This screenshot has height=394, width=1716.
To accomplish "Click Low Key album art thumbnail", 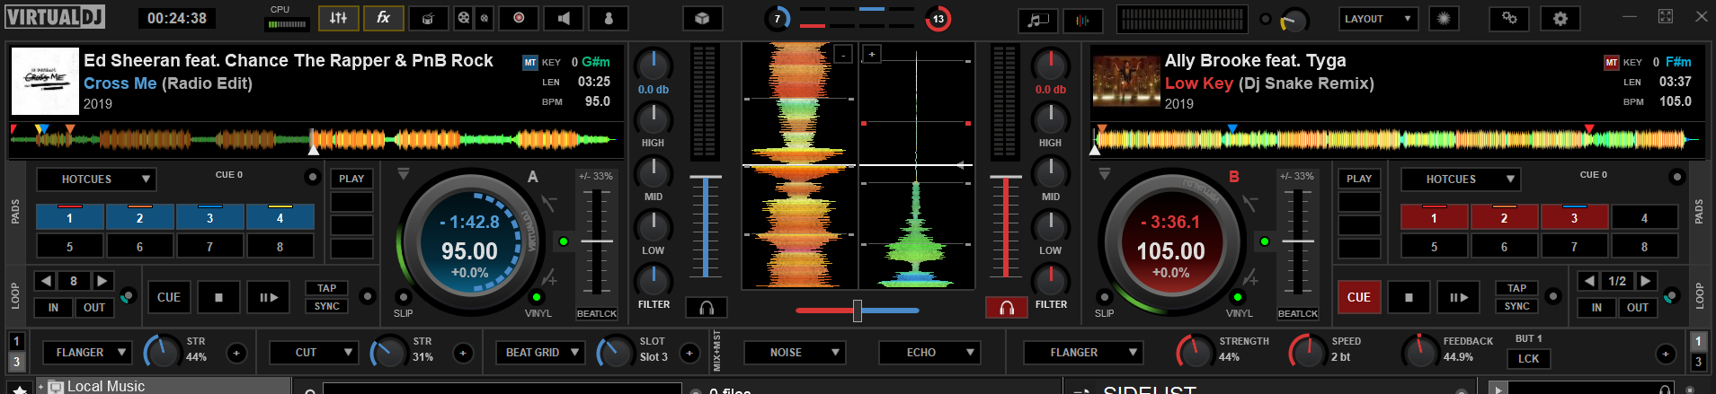I will tap(1126, 81).
